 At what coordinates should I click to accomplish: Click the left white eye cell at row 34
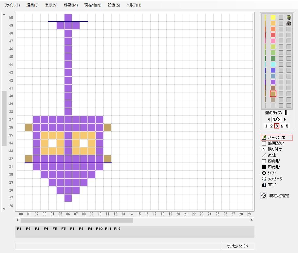click(52, 143)
